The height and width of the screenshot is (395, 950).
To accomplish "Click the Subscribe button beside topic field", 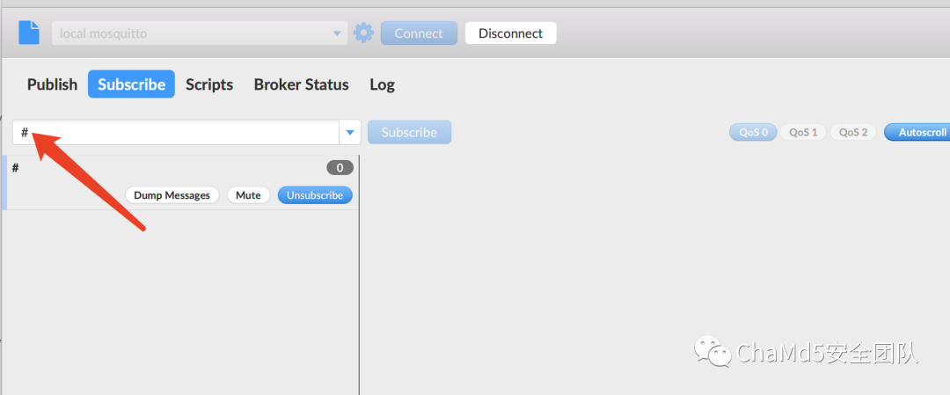I will click(409, 132).
